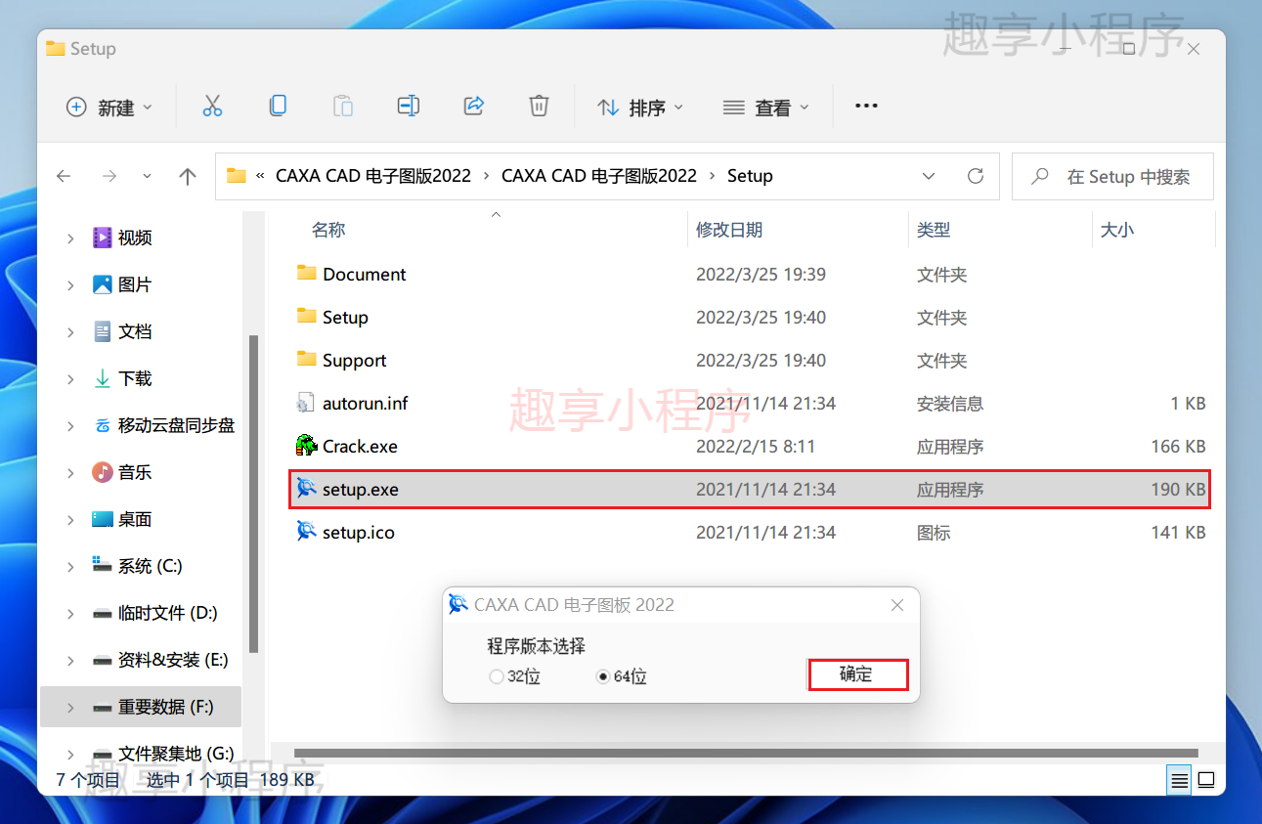The image size is (1262, 824).
Task: Click the Music sidebar icon
Action: pyautogui.click(x=102, y=471)
